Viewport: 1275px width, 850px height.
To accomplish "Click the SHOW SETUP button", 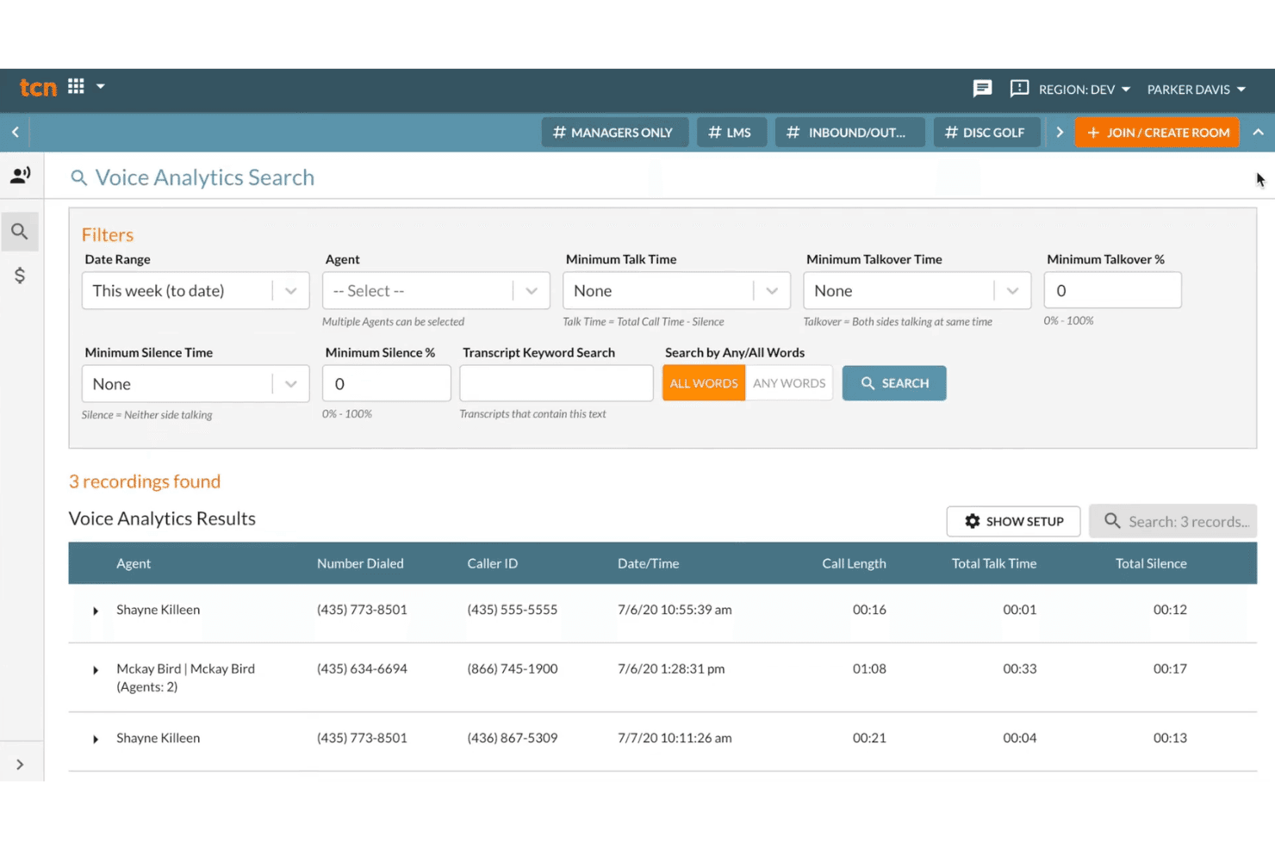I will pyautogui.click(x=1013, y=522).
